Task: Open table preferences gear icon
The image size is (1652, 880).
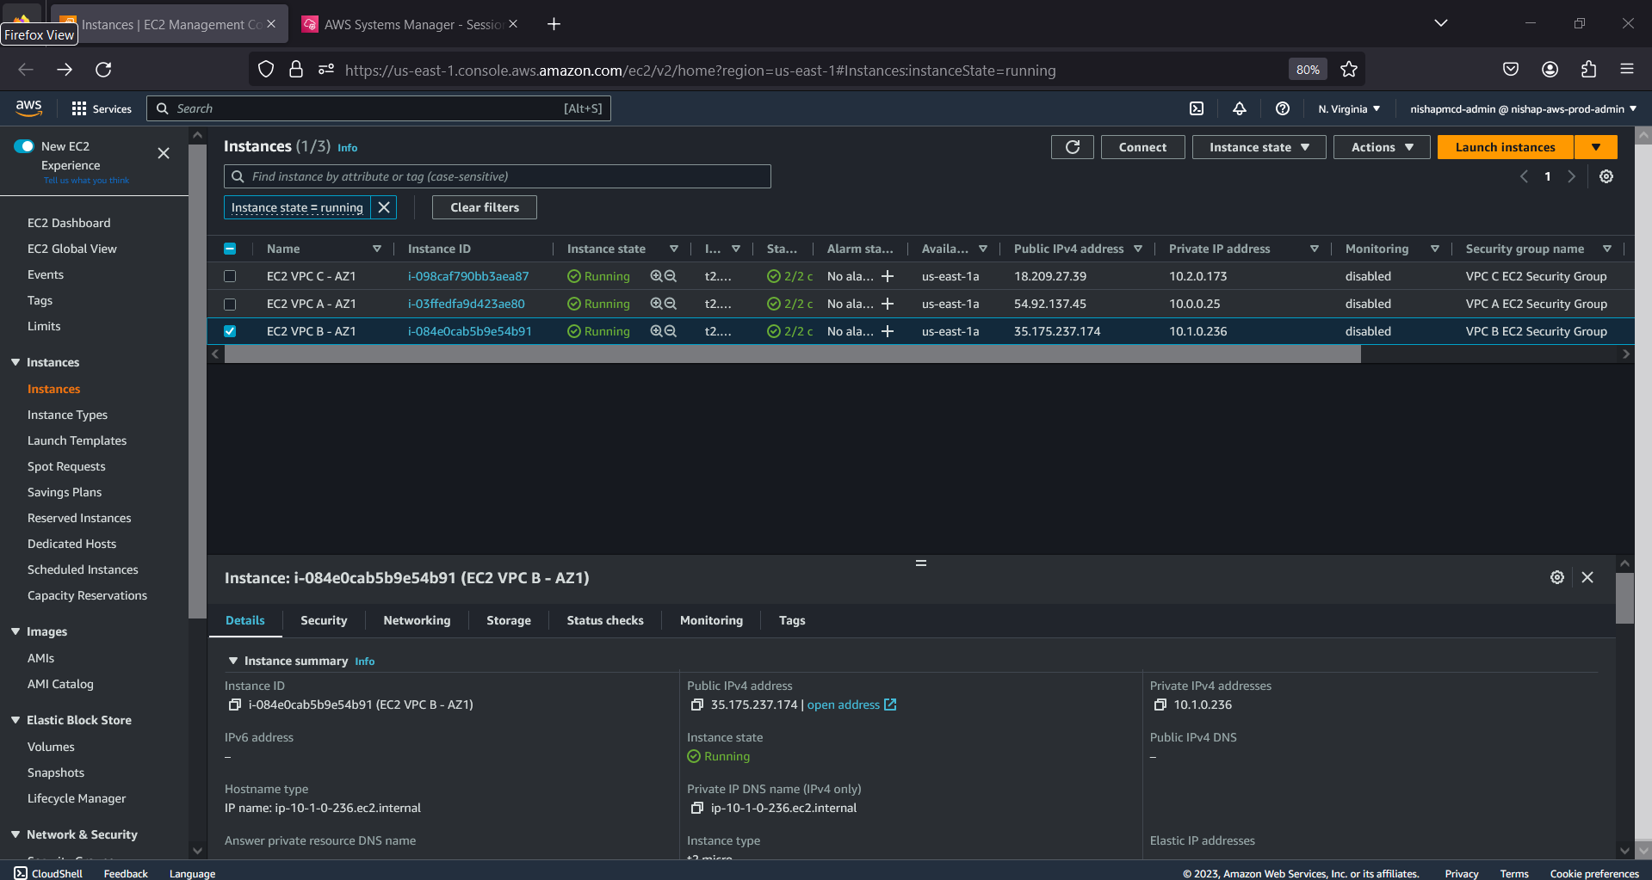Action: [1606, 176]
